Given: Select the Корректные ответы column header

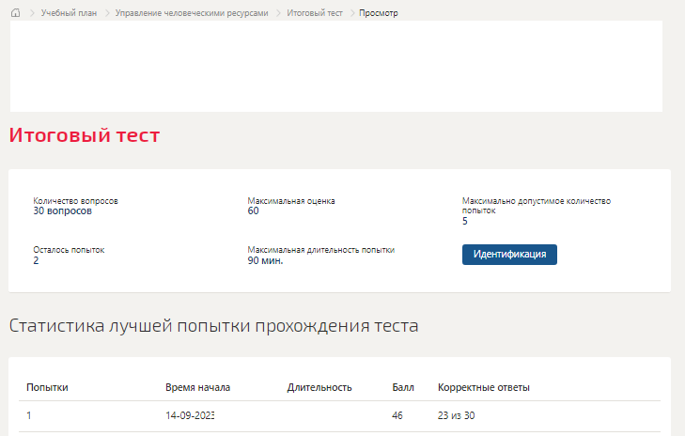Looking at the screenshot, I should 484,387.
